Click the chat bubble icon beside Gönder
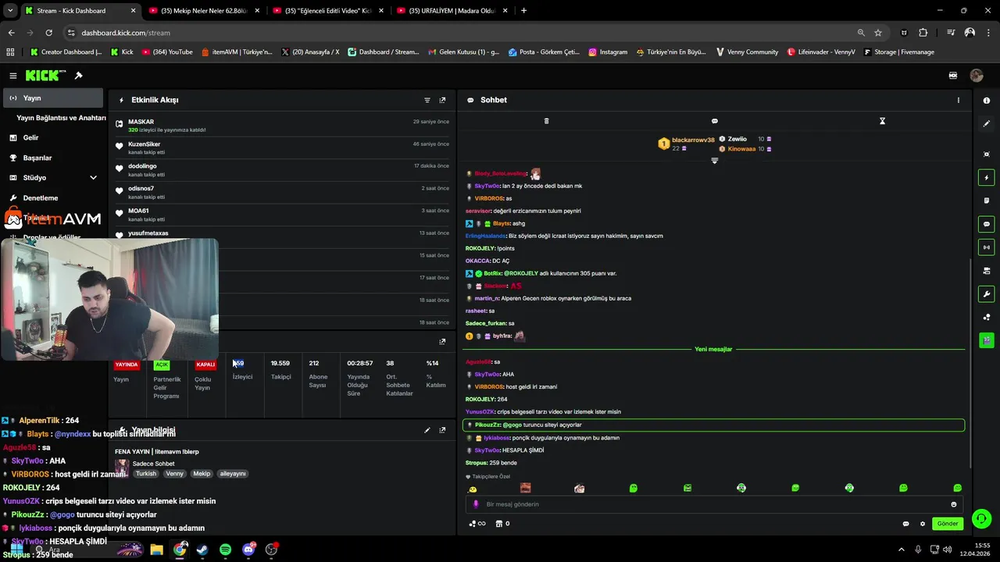The width and height of the screenshot is (1000, 562). pyautogui.click(x=905, y=524)
